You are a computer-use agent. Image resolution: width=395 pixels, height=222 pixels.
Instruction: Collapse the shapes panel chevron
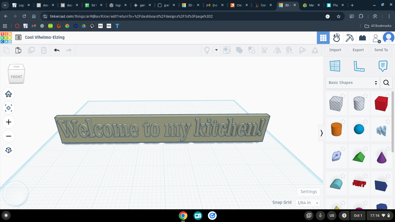322,133
